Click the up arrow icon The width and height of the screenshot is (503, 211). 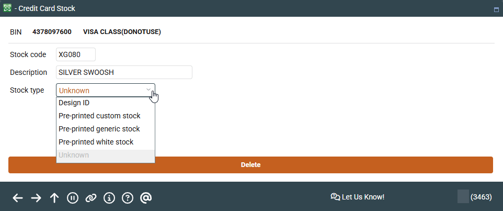pyautogui.click(x=54, y=197)
